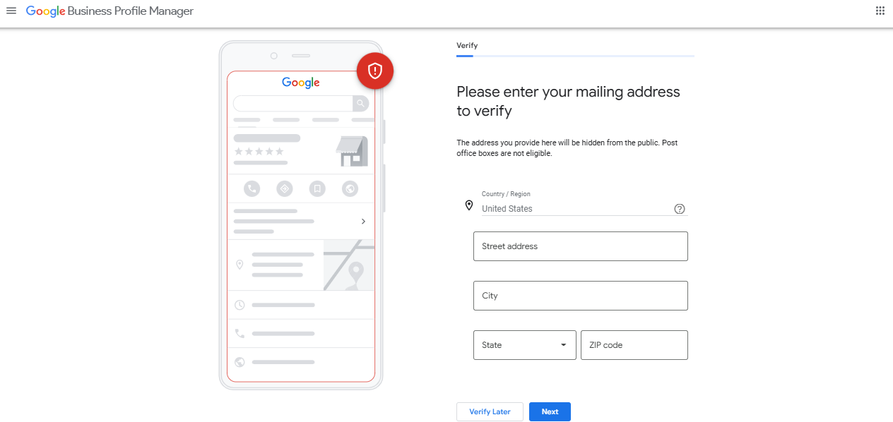893x422 pixels.
Task: Open the State dropdown
Action: tap(524, 344)
